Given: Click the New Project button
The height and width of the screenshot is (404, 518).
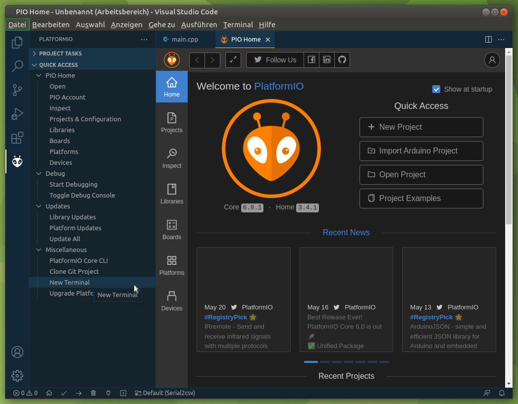Looking at the screenshot, I should [421, 127].
